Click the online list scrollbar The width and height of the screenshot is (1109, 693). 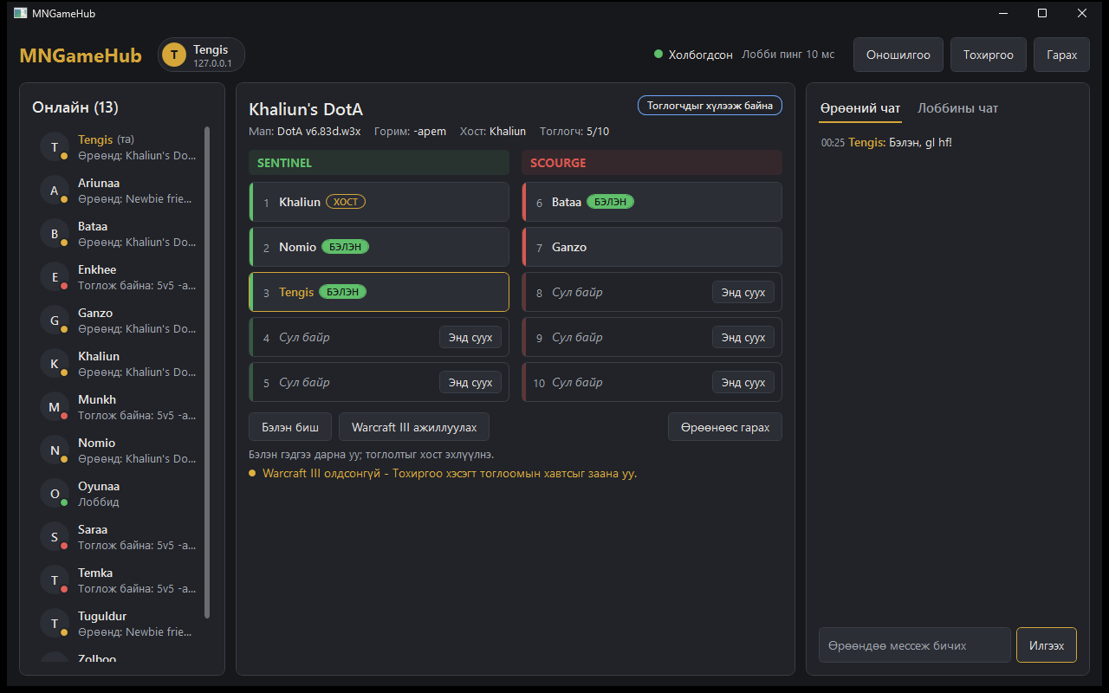(207, 372)
